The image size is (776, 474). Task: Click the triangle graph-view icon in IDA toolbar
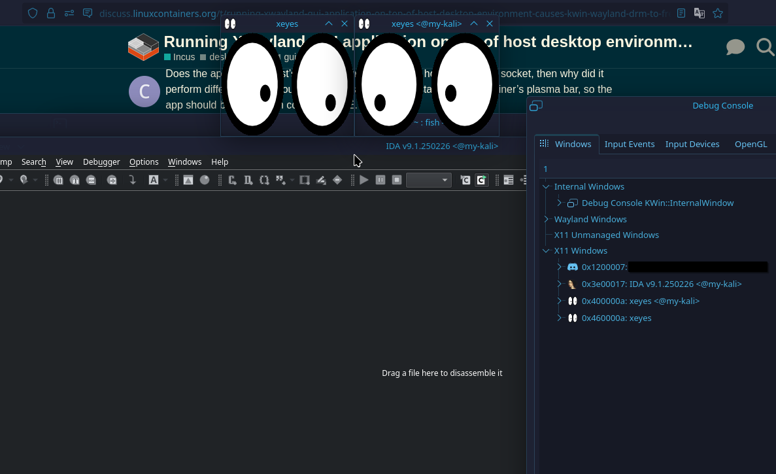point(188,180)
